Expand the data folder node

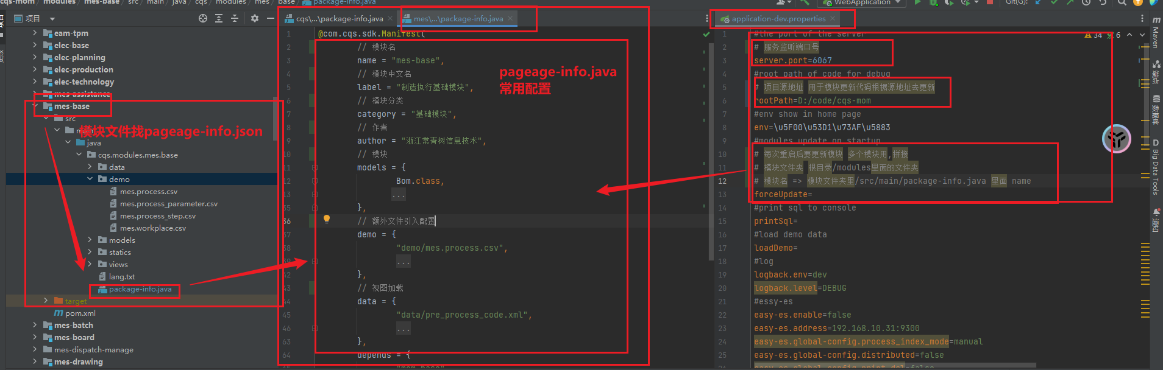click(x=90, y=167)
